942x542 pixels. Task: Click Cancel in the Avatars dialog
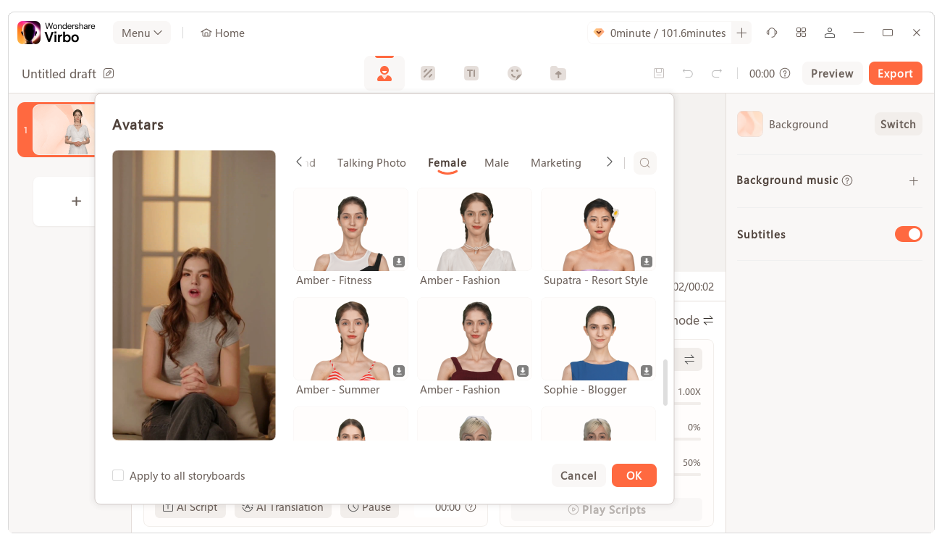[579, 475]
